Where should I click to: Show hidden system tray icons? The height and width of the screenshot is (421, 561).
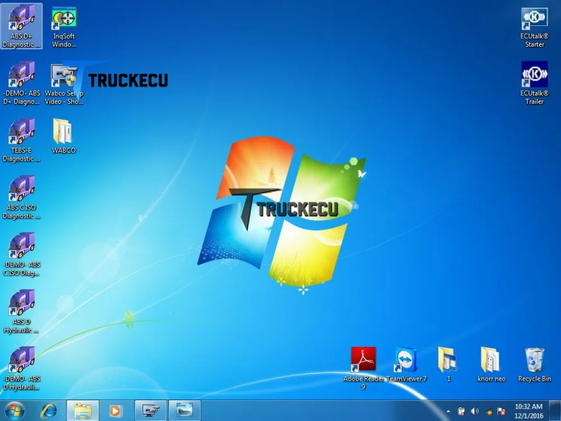(448, 411)
